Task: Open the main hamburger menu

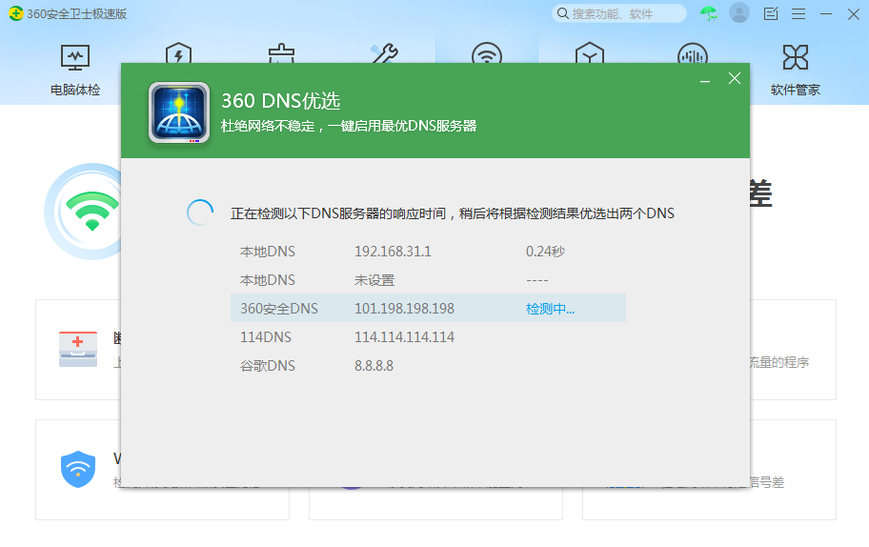Action: pos(798,14)
